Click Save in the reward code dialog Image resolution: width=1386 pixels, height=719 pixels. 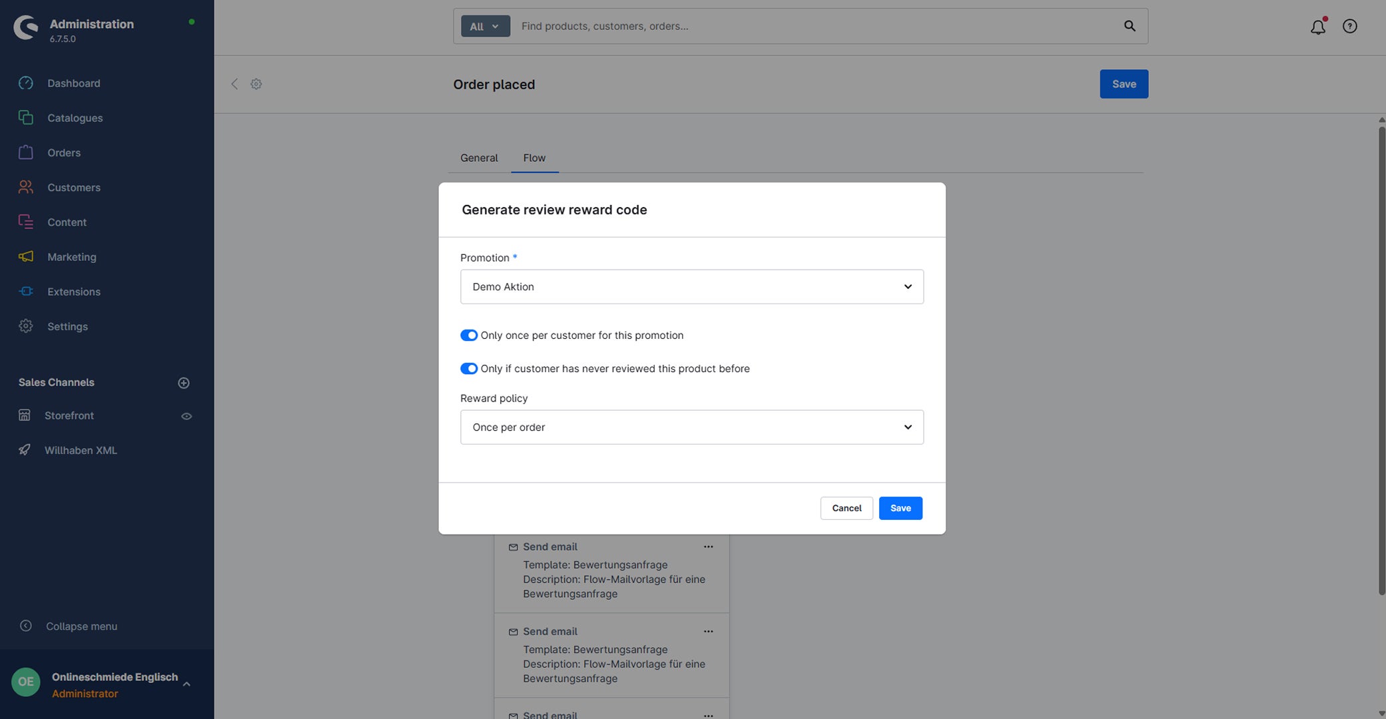pyautogui.click(x=900, y=509)
